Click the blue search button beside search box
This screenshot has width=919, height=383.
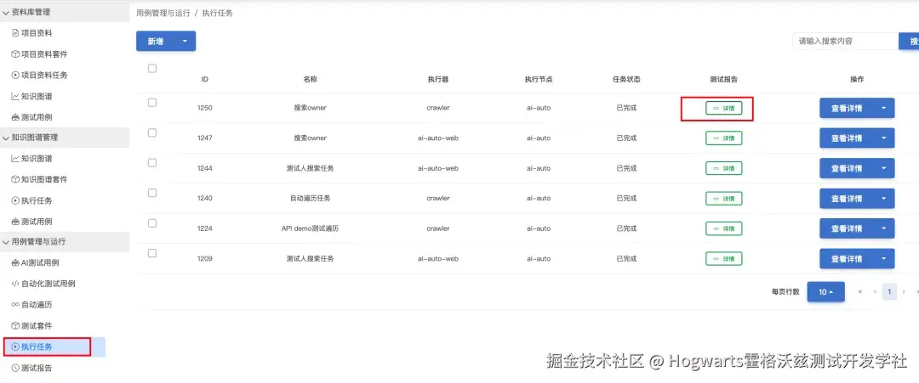[x=909, y=41]
